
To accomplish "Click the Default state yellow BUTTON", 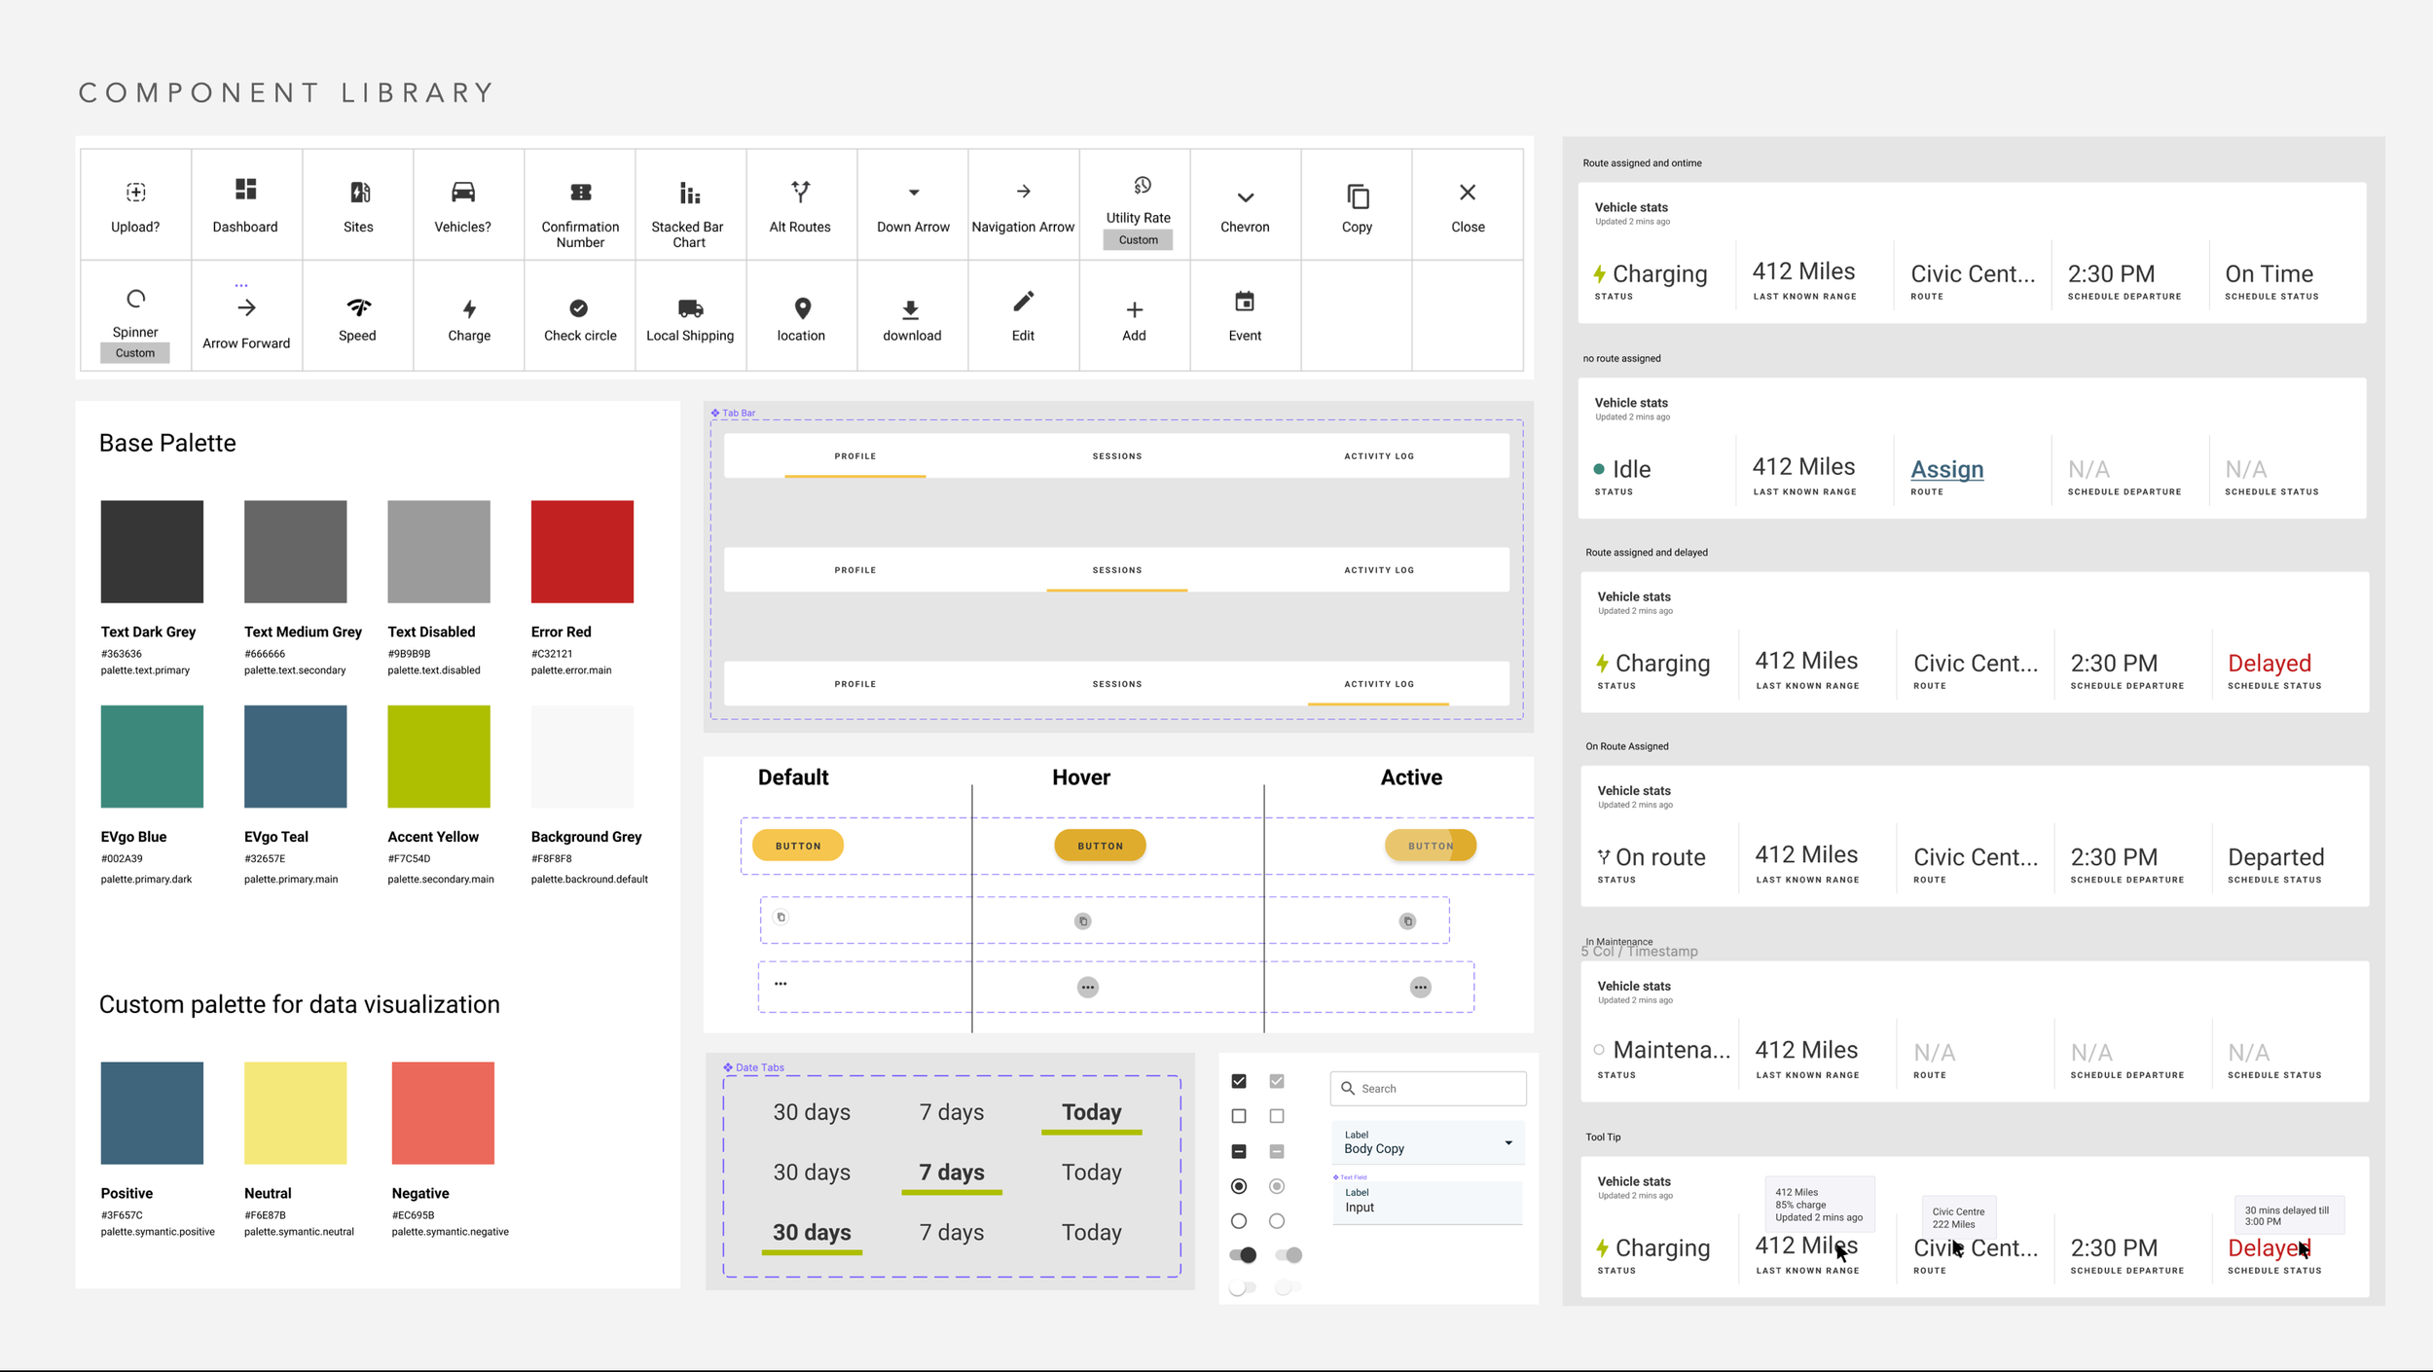I will pyautogui.click(x=798, y=846).
